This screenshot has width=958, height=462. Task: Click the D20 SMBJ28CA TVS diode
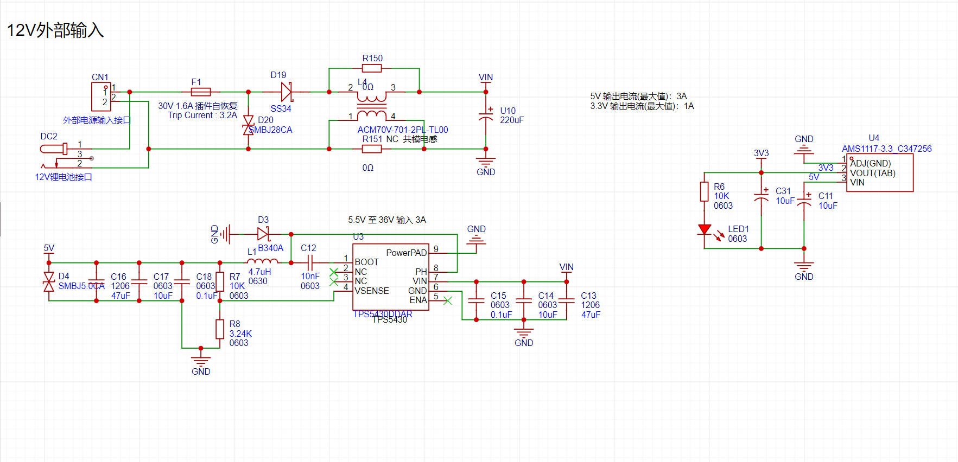point(249,125)
